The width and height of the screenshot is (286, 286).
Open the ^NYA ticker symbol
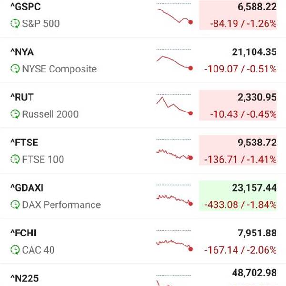click(22, 52)
